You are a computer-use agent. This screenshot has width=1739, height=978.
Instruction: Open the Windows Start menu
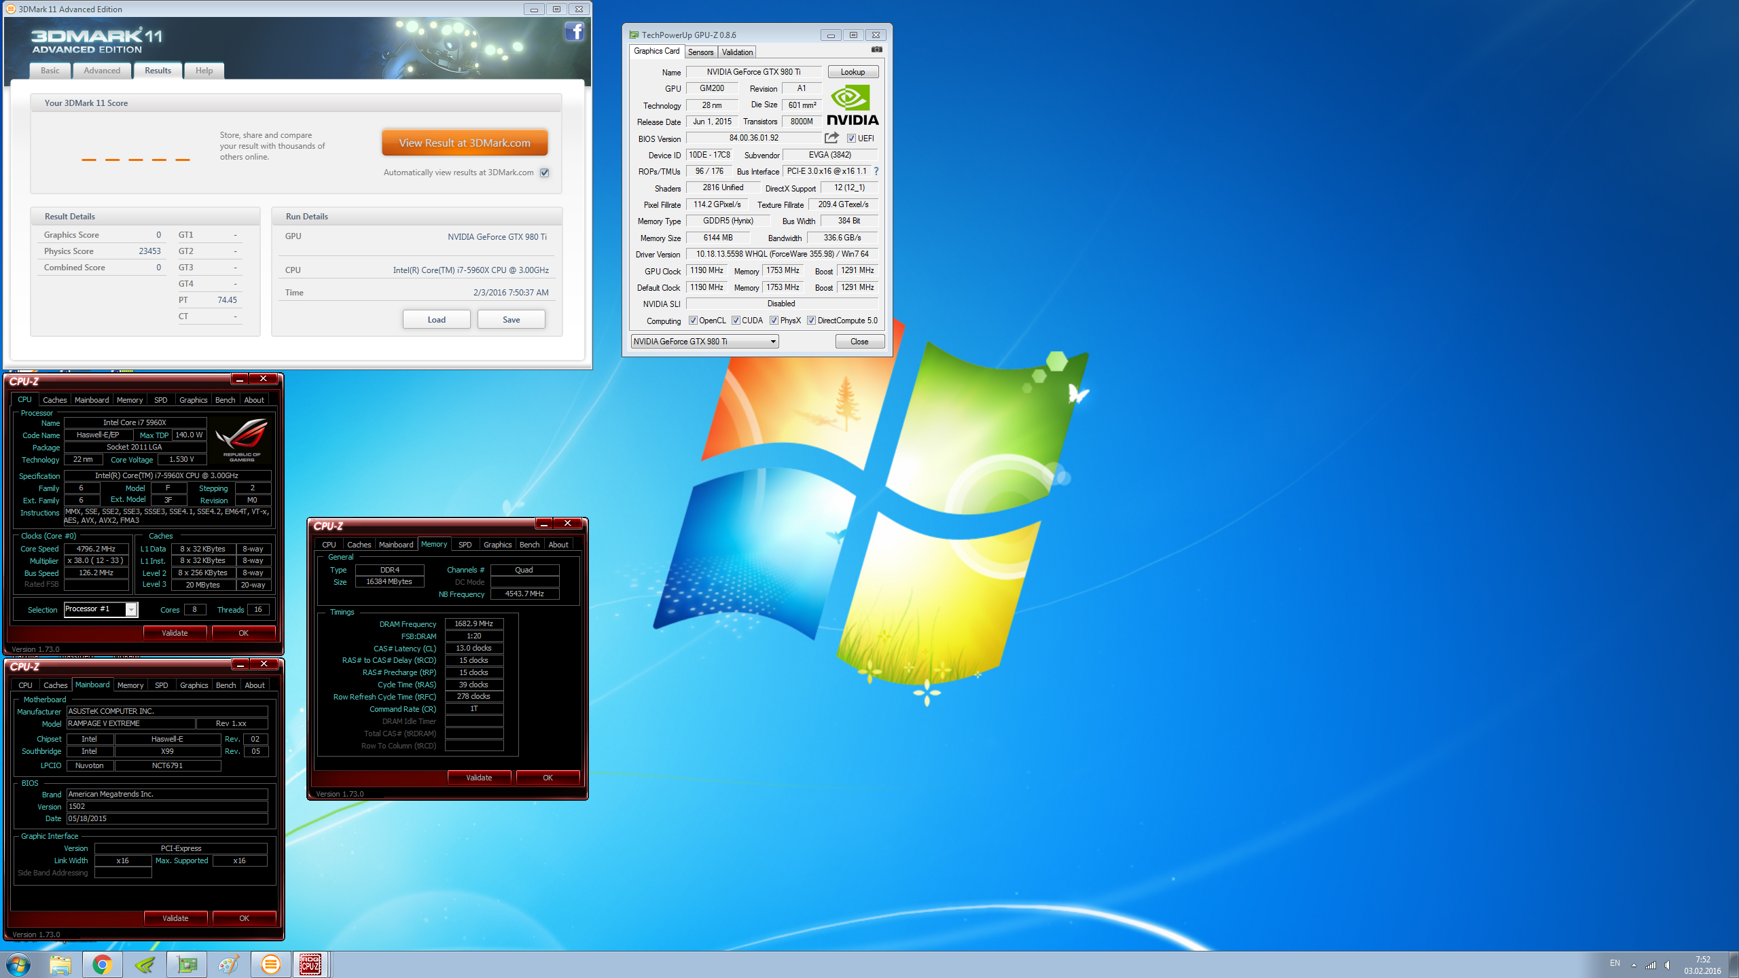coord(18,964)
